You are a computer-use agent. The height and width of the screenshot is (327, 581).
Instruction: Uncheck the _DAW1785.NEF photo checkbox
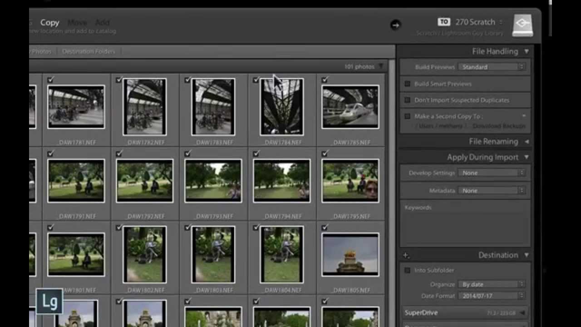(325, 80)
